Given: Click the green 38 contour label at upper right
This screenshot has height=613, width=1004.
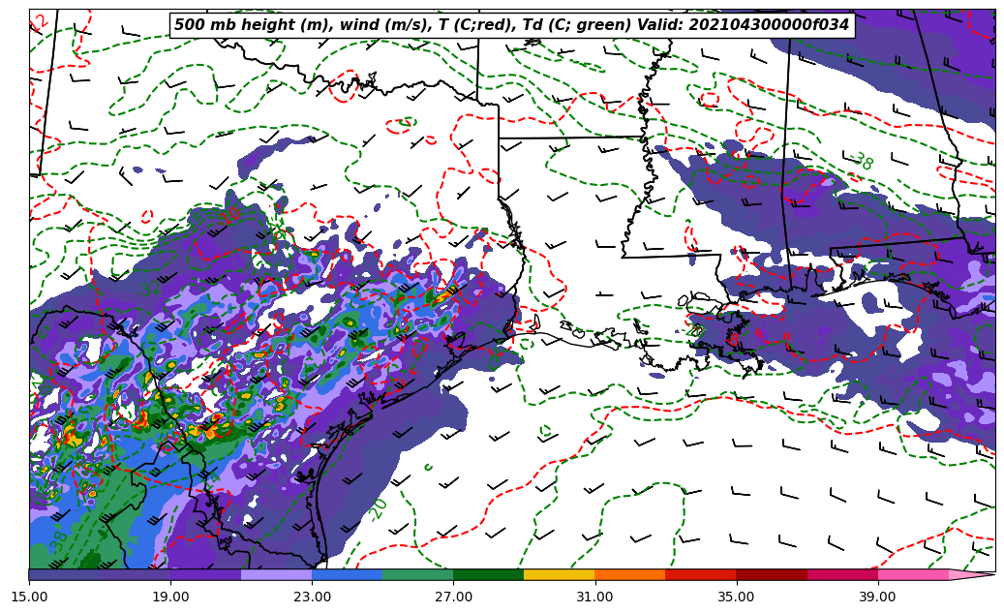Looking at the screenshot, I should [861, 162].
